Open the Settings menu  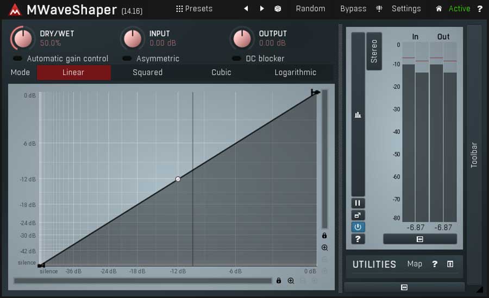[x=406, y=9]
